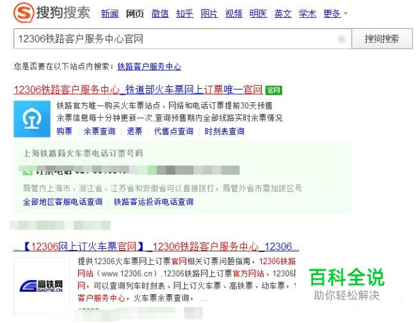Image resolution: width=416 pixels, height=323 pixels.
Task: Open the 代售点查询 link
Action: point(173,131)
